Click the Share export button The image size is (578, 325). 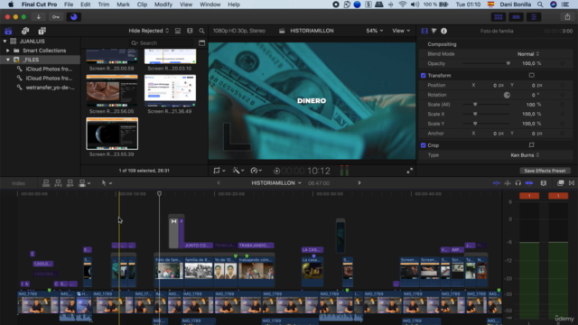tap(567, 17)
